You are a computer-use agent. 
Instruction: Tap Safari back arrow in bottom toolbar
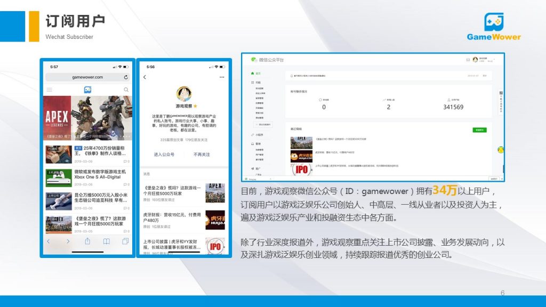(49, 241)
